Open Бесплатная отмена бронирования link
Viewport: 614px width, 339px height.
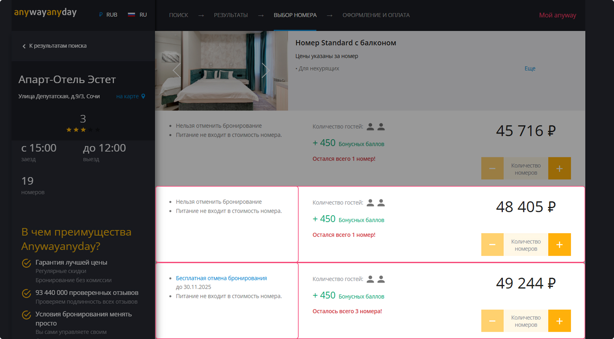pyautogui.click(x=221, y=278)
